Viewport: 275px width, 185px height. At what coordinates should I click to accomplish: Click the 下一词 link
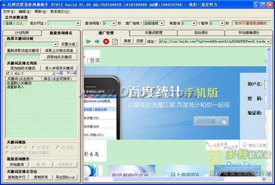pos(71,73)
